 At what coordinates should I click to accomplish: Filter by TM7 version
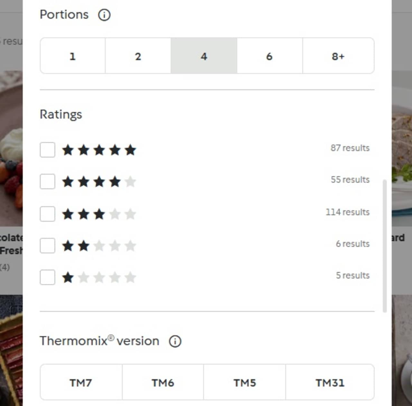81,382
